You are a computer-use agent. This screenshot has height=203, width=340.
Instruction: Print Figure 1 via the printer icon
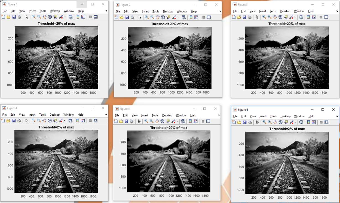click(19, 17)
